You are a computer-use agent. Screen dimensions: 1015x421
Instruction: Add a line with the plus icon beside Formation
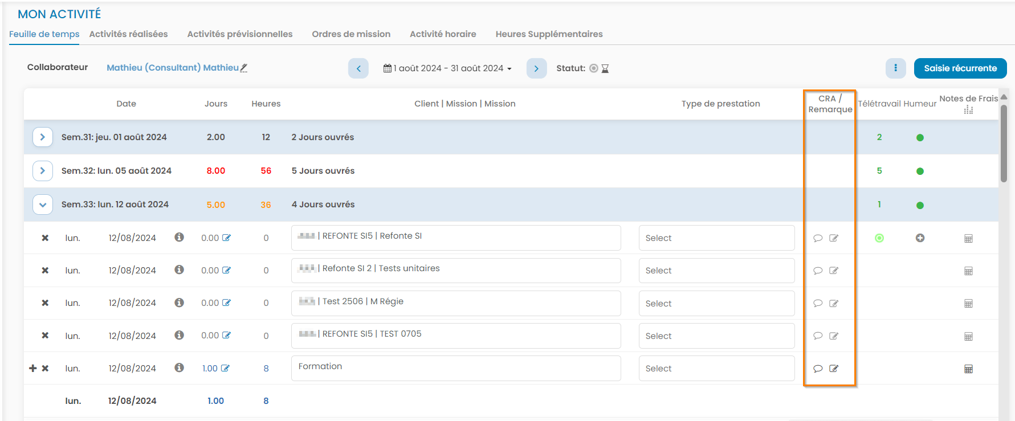(x=33, y=369)
